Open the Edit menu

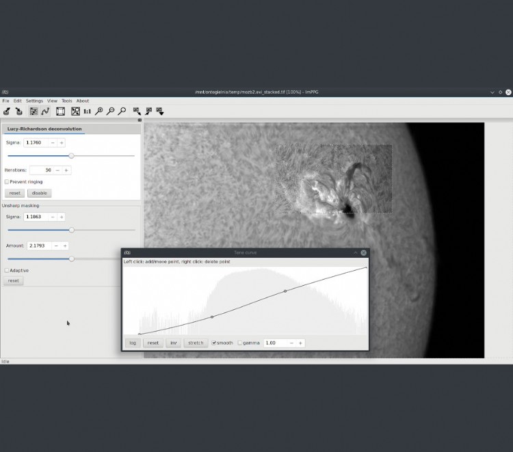(17, 101)
